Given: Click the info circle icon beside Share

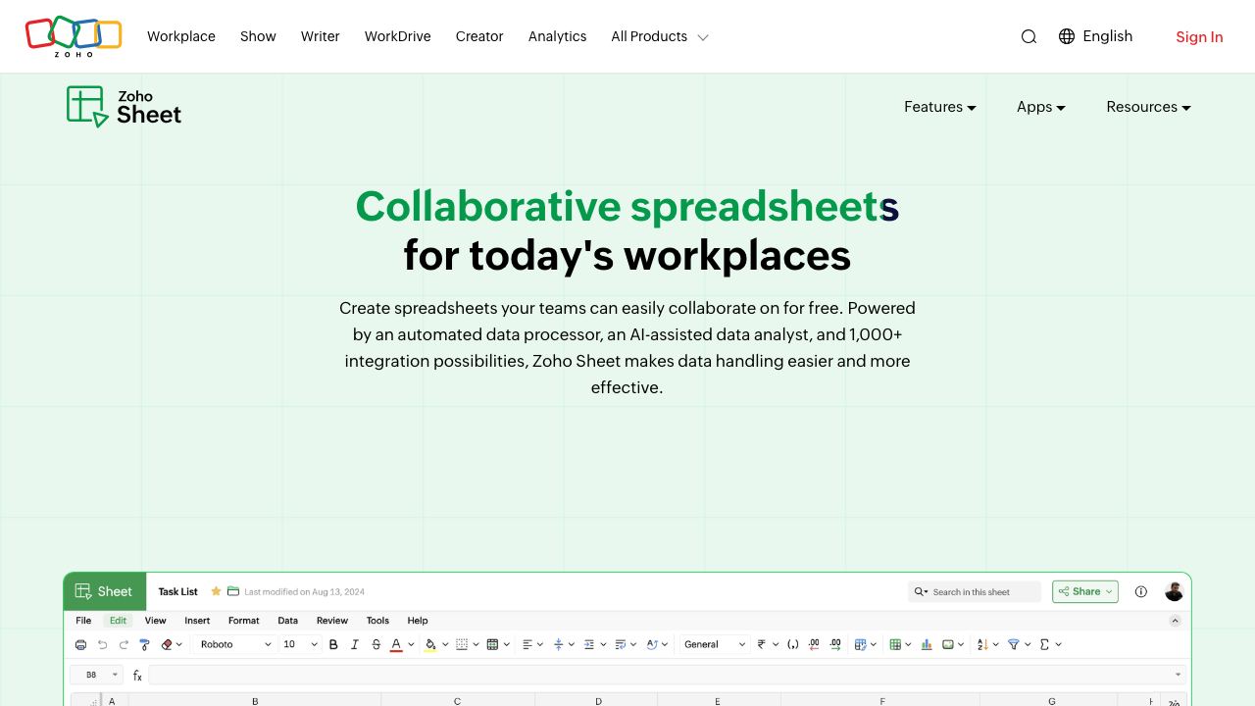Looking at the screenshot, I should coord(1140,591).
